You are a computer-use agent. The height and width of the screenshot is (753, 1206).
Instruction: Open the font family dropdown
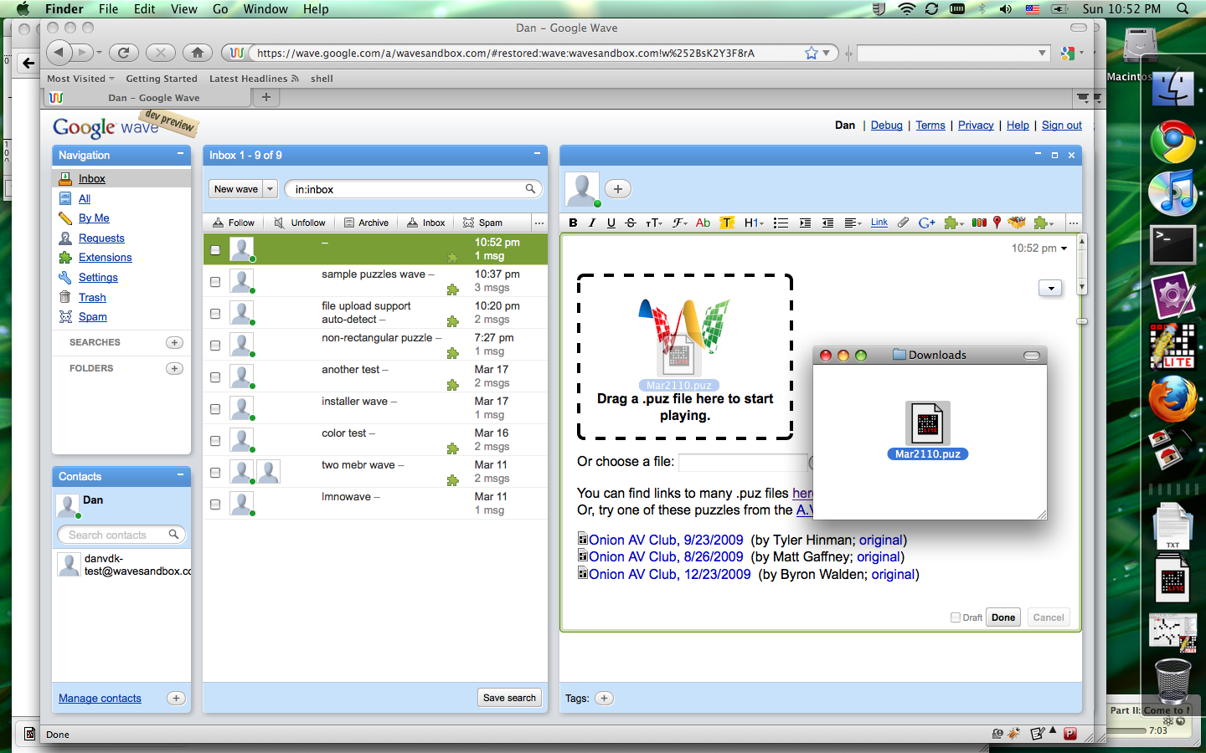pos(679,223)
